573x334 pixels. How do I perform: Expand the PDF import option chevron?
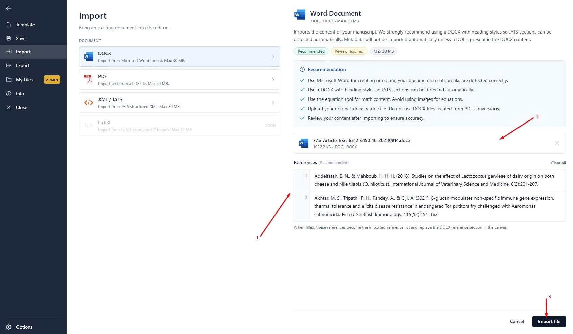273,80
